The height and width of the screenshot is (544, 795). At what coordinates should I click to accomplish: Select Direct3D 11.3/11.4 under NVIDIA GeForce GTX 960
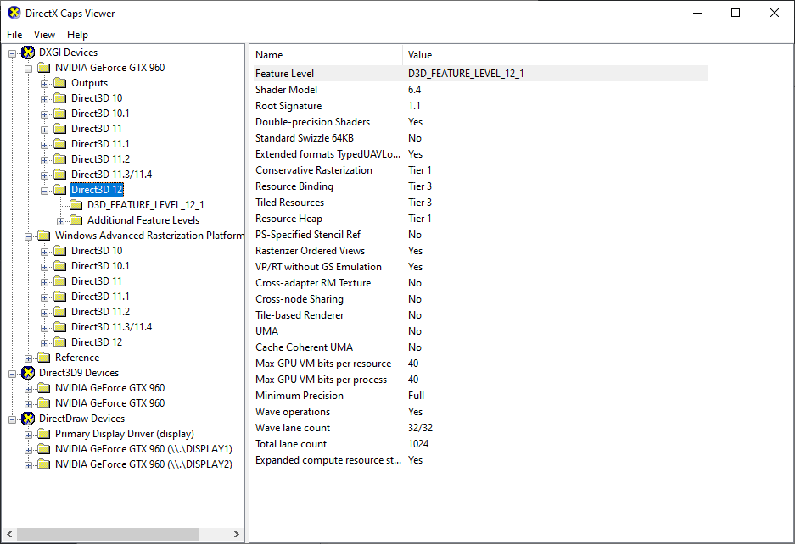111,175
